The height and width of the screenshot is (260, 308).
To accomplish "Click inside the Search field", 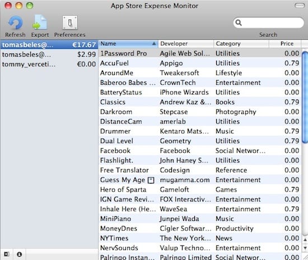I will coord(268,22).
